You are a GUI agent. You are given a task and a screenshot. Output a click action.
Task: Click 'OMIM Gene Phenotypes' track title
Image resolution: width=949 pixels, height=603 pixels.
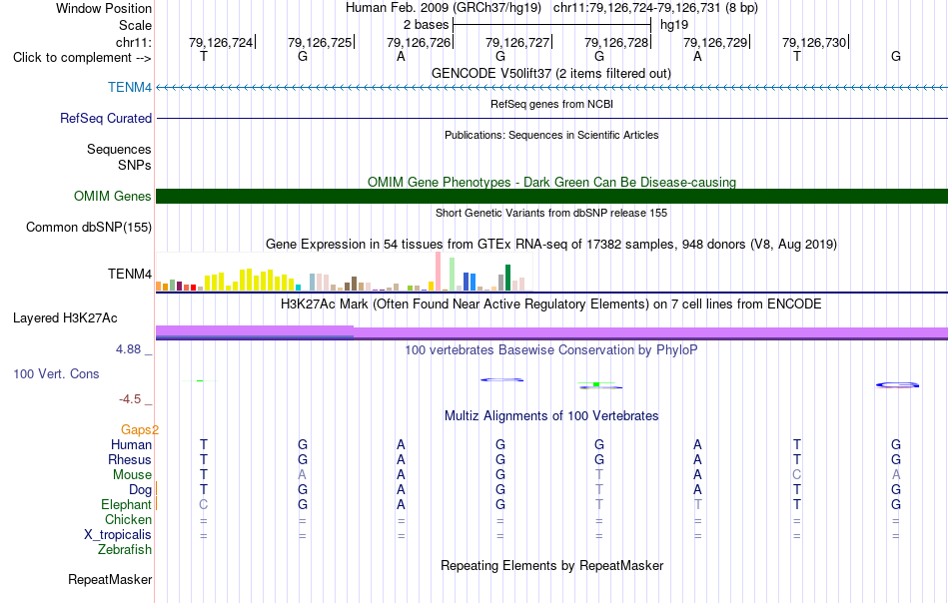(551, 182)
